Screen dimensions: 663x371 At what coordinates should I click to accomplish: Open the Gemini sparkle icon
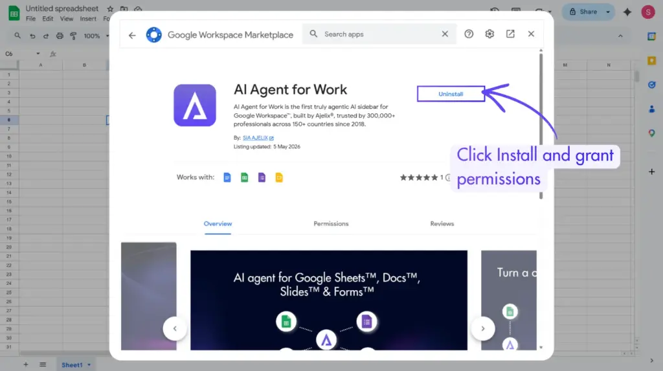click(x=627, y=12)
